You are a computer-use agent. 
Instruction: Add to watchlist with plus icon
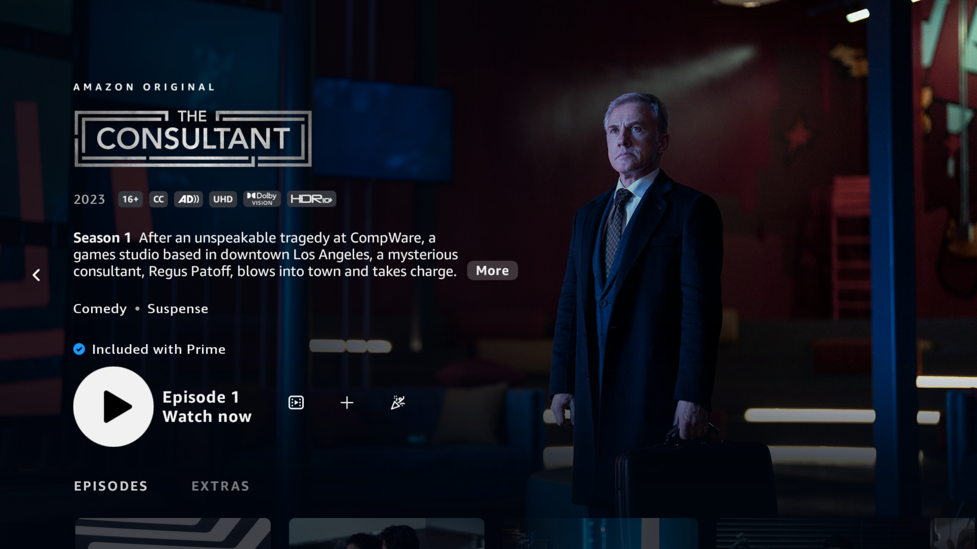[347, 402]
